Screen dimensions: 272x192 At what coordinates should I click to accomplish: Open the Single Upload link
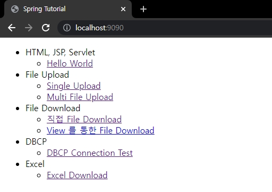coord(74,86)
